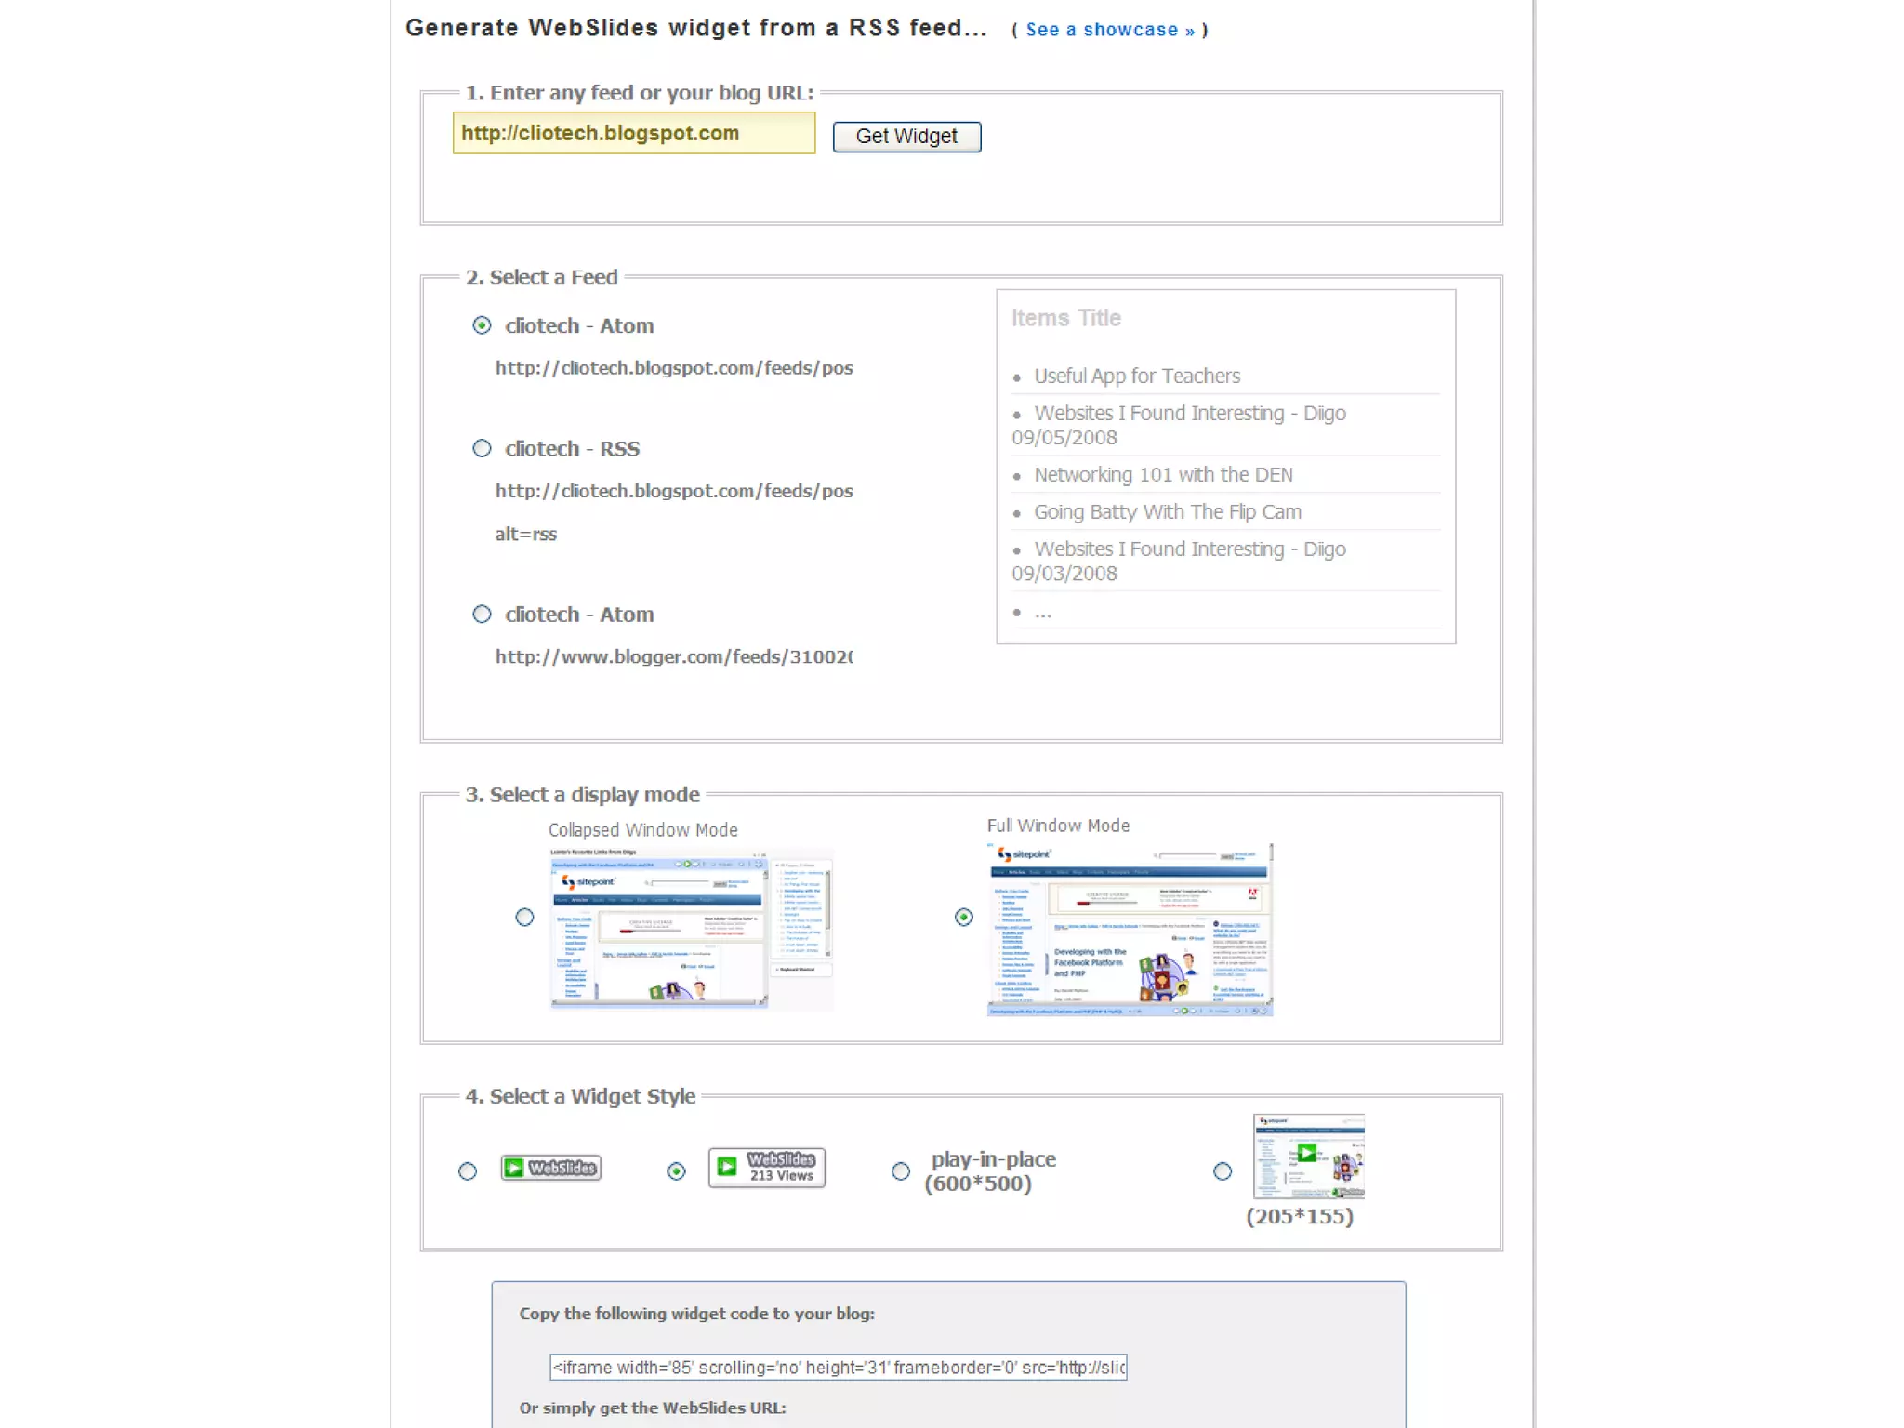Image resolution: width=1904 pixels, height=1428 pixels.
Task: Click the Full Window Mode preview image
Action: click(1130, 930)
